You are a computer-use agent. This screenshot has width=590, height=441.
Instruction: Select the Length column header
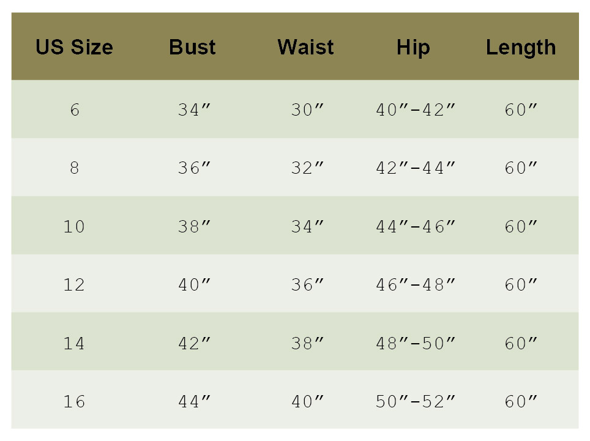click(x=521, y=48)
